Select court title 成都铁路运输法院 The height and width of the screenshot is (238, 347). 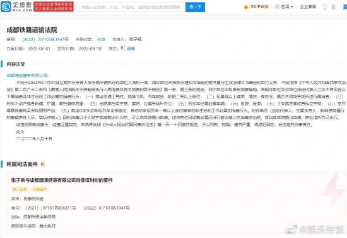click(32, 30)
